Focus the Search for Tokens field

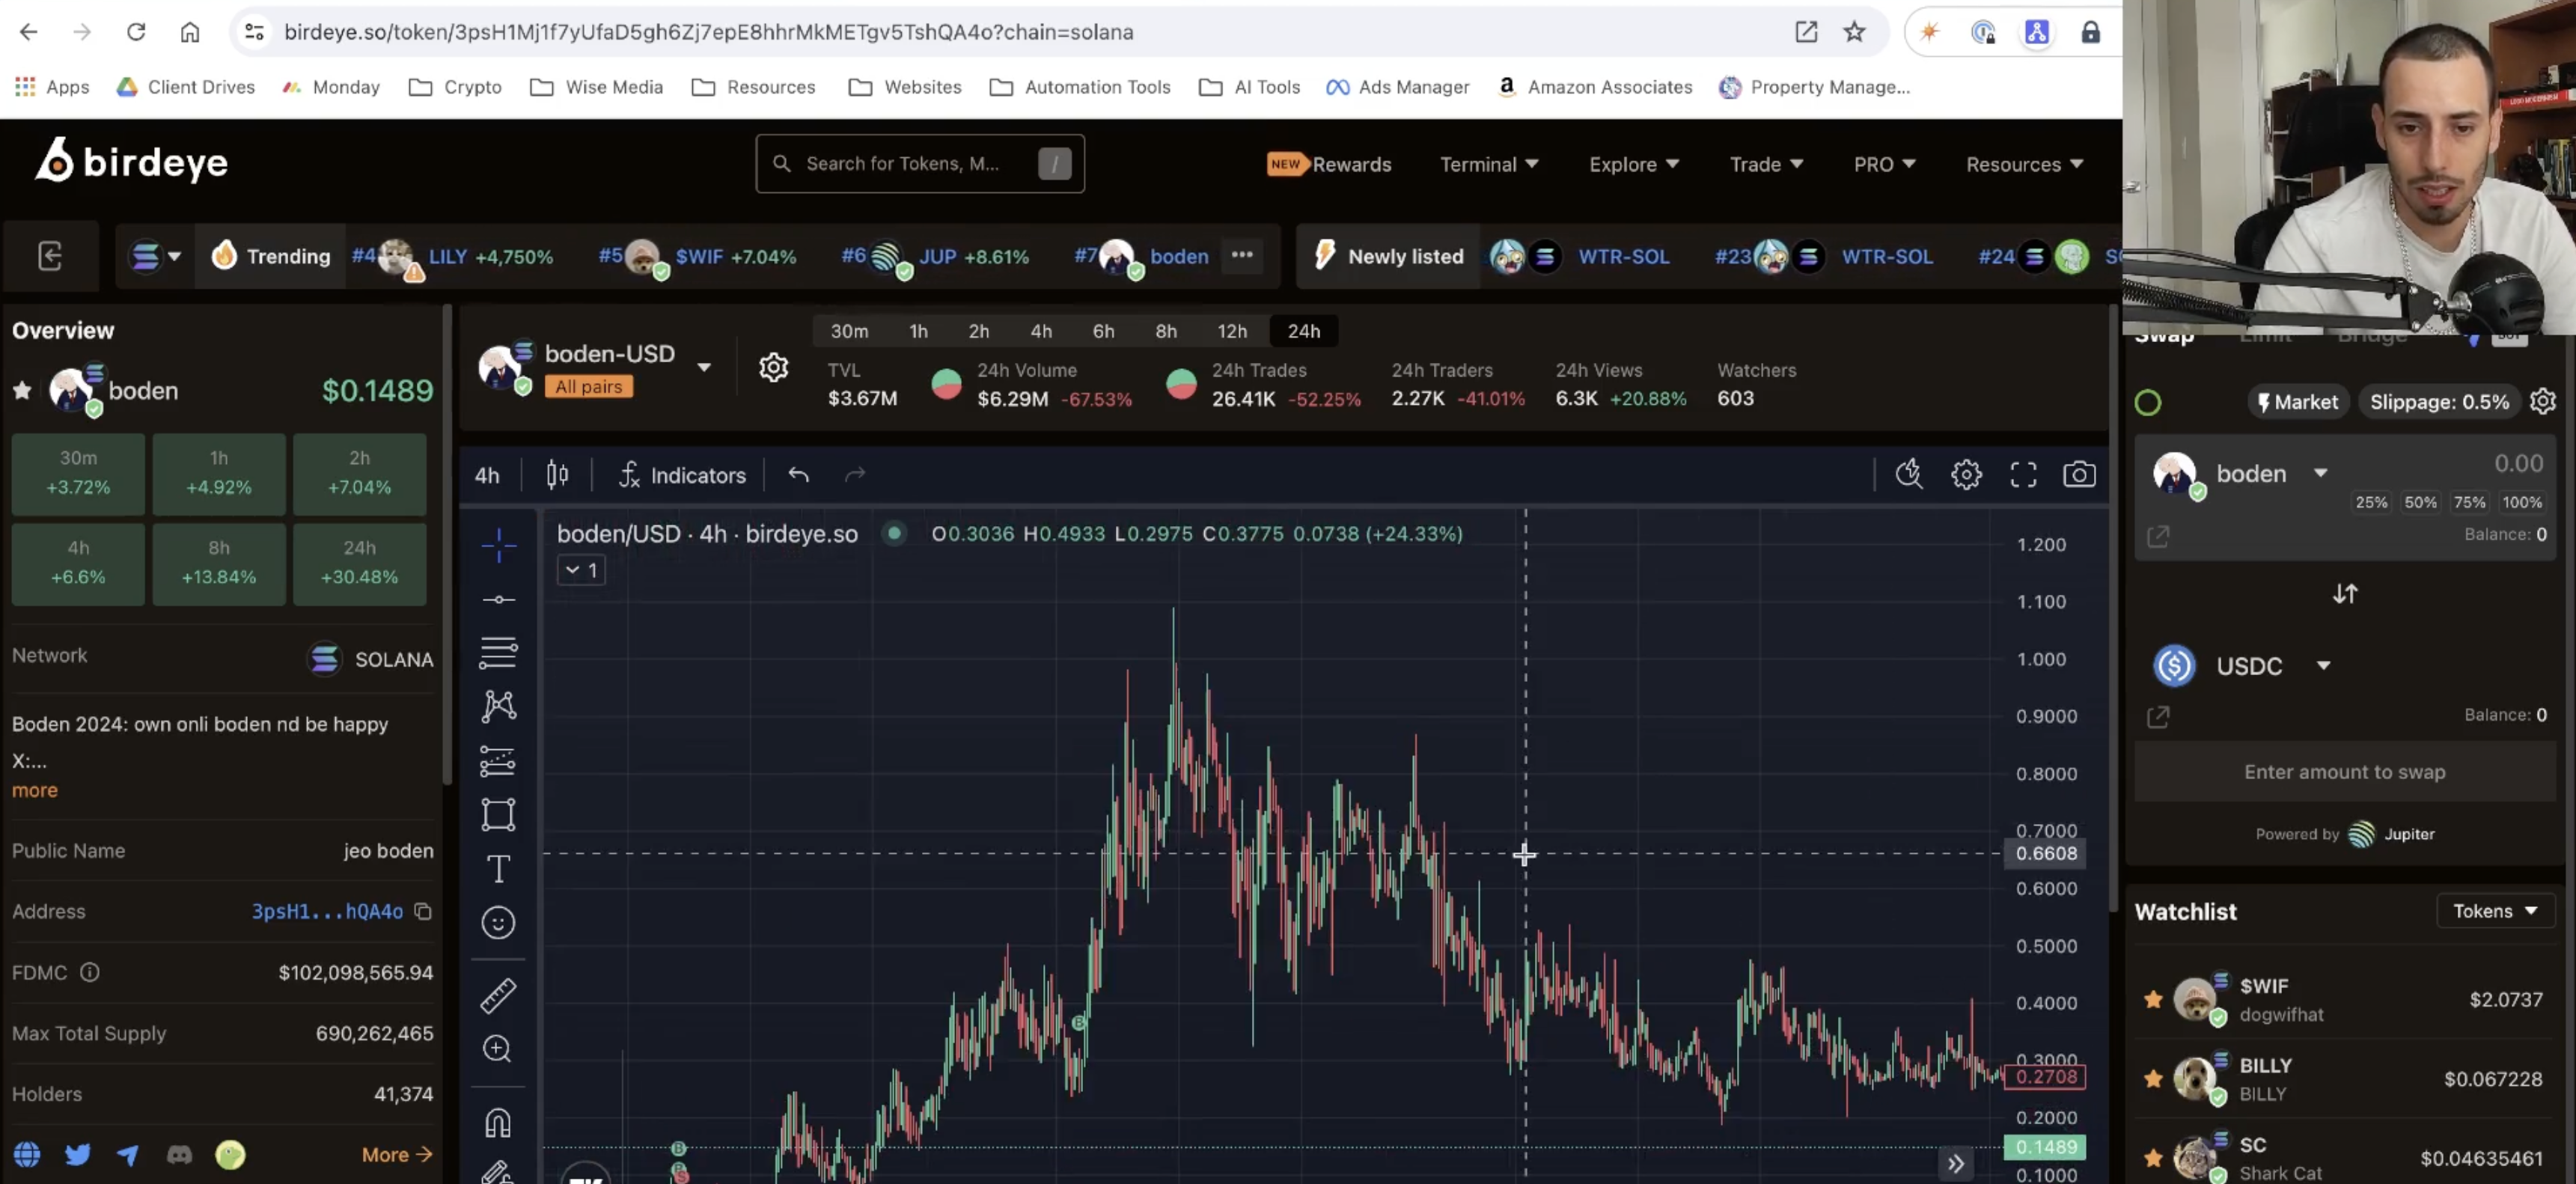[919, 164]
